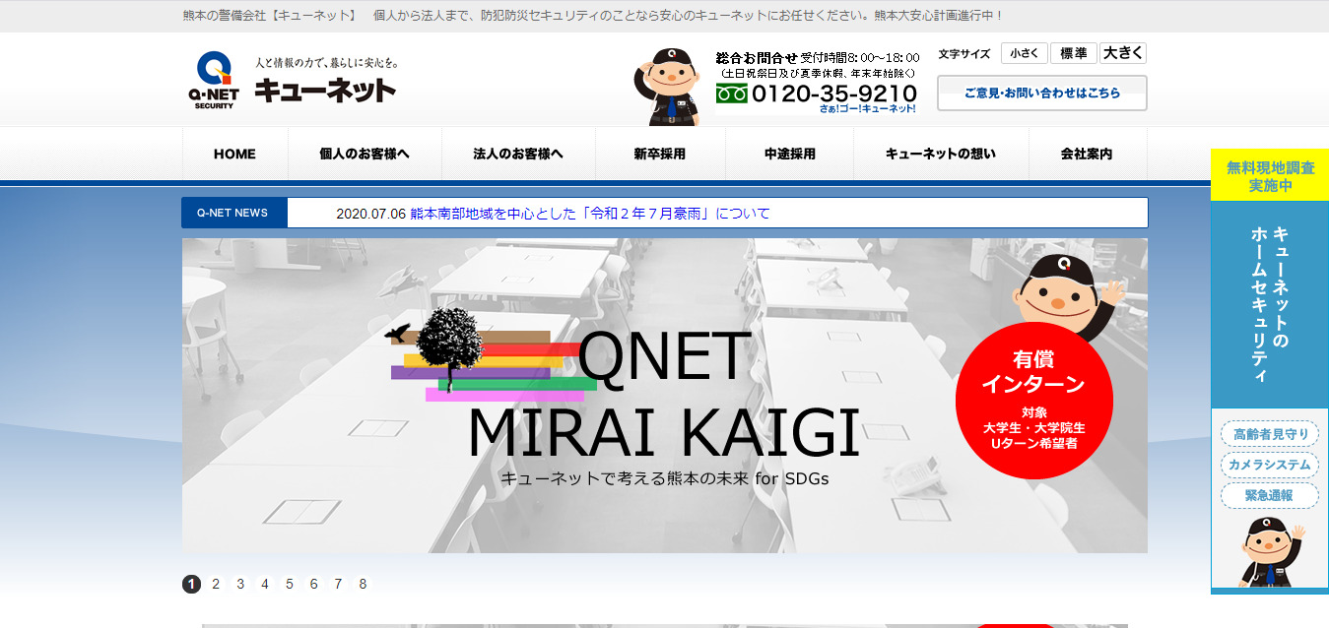
Task: Show slide 5 of the carousel
Action: (x=290, y=584)
